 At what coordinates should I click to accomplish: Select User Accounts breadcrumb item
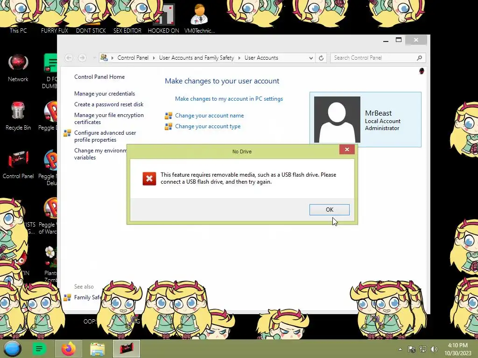tap(261, 57)
